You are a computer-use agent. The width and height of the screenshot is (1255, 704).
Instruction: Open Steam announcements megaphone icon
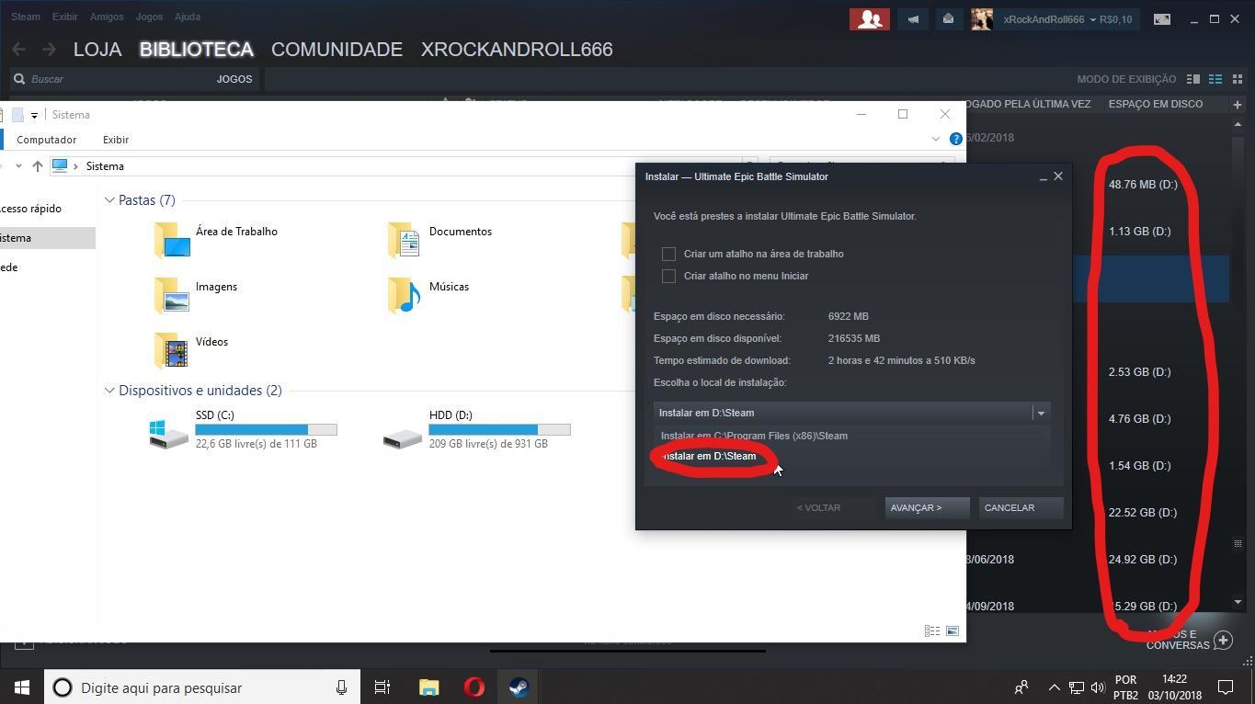coord(913,19)
